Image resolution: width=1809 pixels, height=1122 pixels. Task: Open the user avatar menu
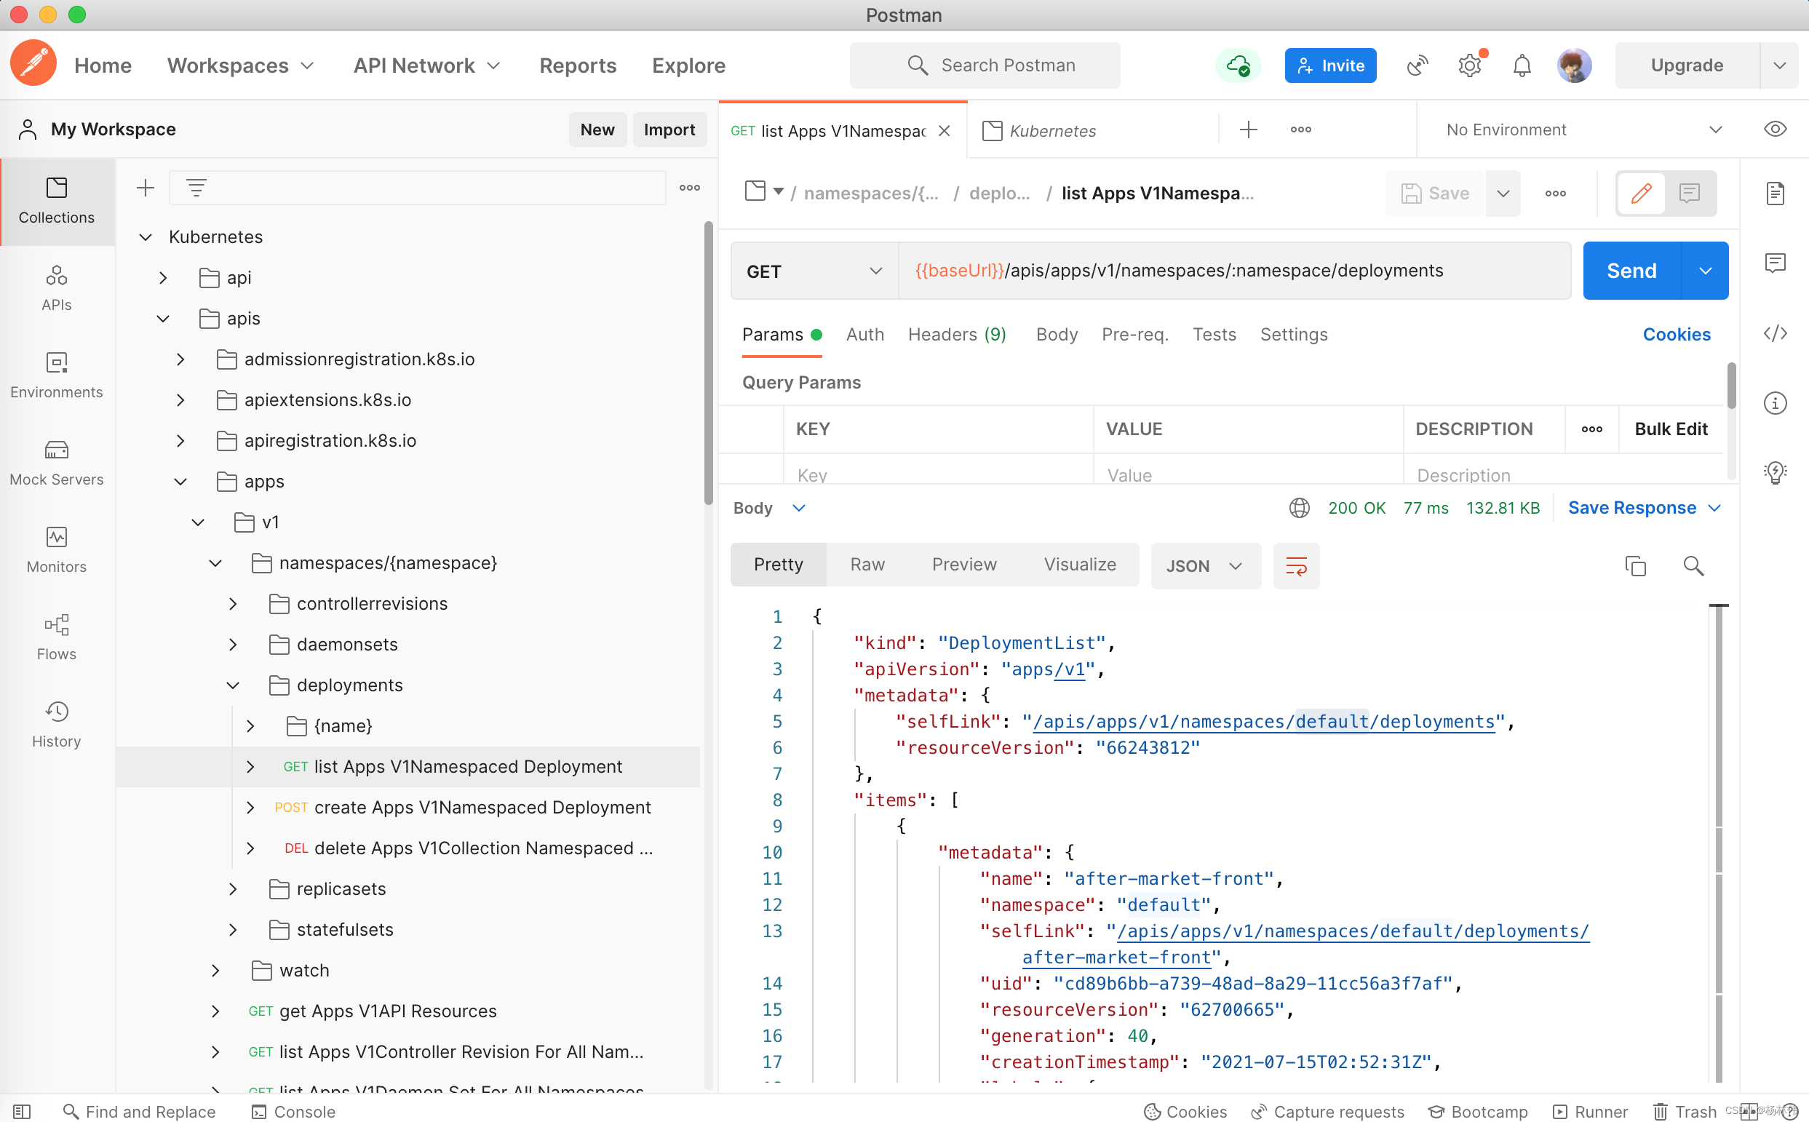pyautogui.click(x=1574, y=65)
